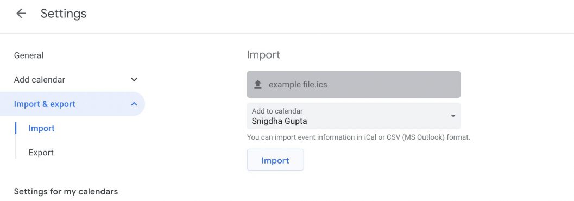Click the blue-outlined Import button

click(x=275, y=160)
